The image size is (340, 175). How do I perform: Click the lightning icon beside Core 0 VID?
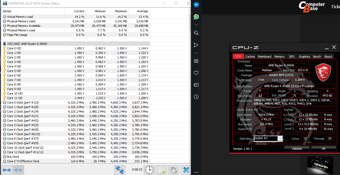5,48
